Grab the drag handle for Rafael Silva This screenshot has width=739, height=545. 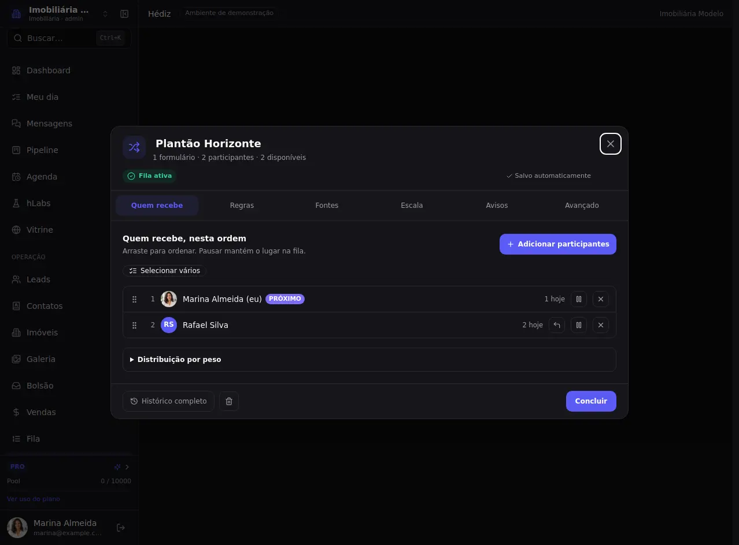pyautogui.click(x=134, y=325)
